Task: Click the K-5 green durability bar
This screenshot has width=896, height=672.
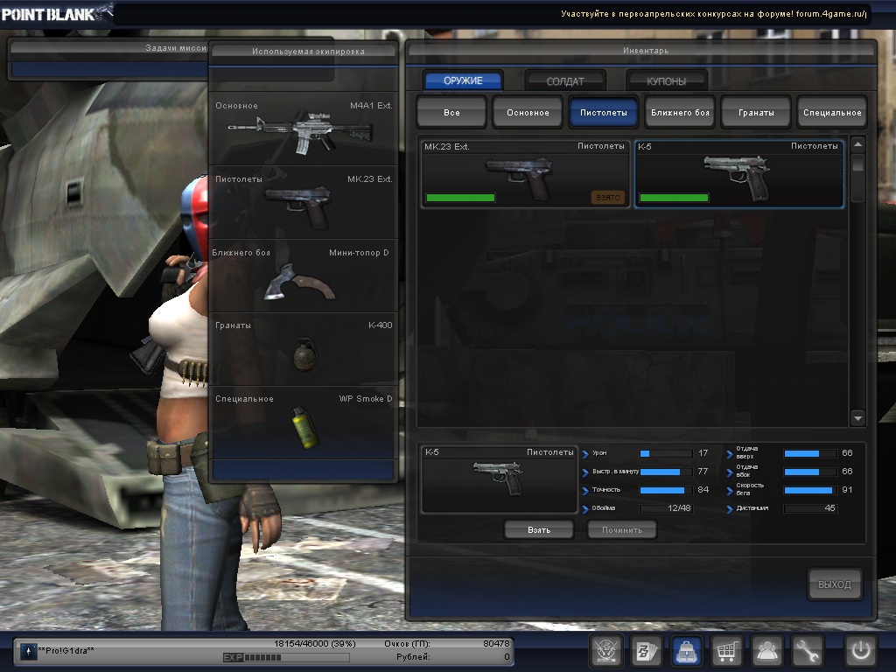Action: tap(675, 198)
